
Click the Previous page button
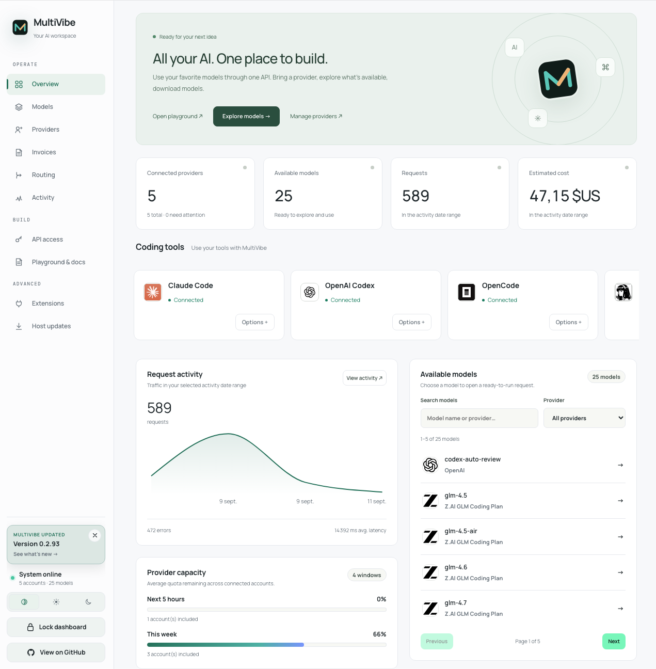tap(437, 641)
